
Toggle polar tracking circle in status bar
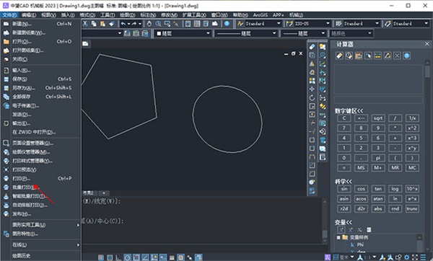(x=128, y=257)
